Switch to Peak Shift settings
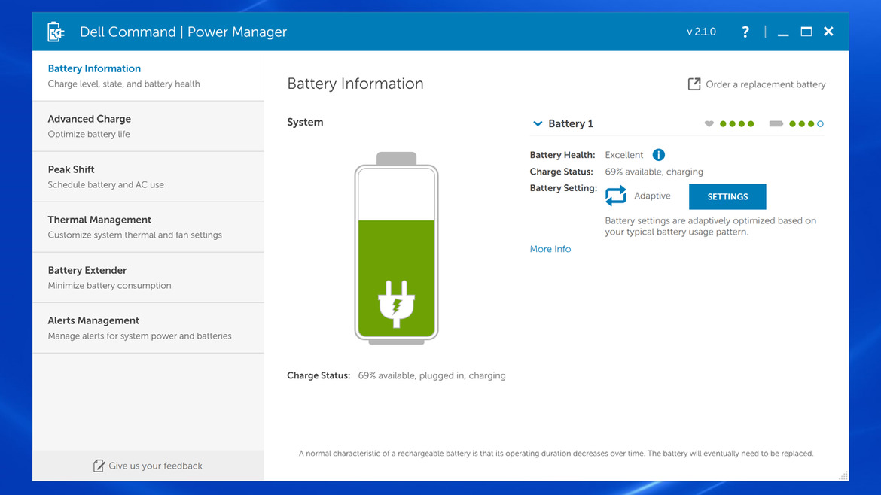The height and width of the screenshot is (495, 881). coord(148,177)
